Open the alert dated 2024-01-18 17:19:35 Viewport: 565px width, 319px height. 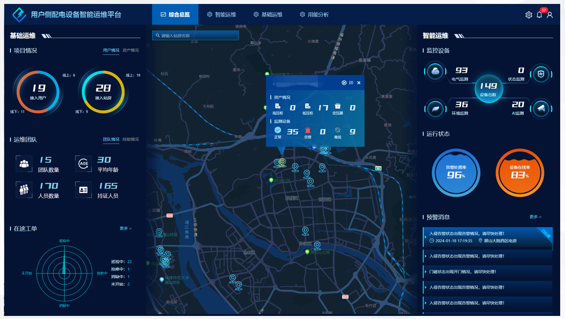[x=488, y=237]
